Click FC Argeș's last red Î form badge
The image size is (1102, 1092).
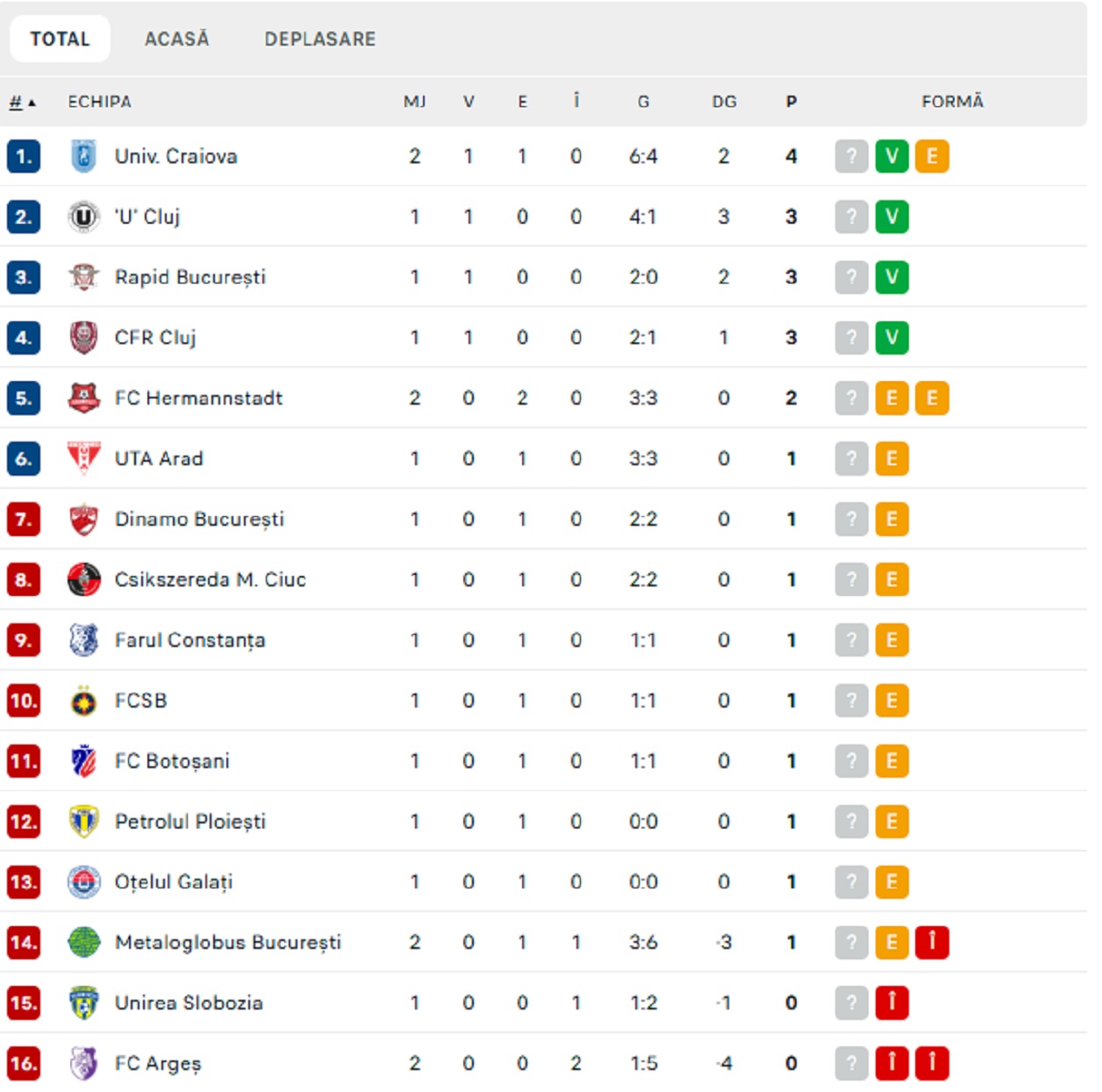tap(932, 1064)
